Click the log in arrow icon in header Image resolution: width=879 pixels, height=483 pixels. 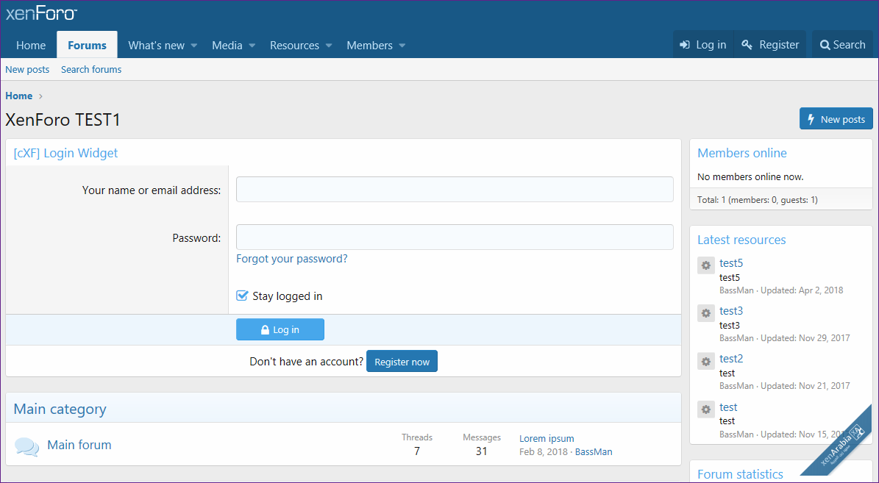(685, 44)
